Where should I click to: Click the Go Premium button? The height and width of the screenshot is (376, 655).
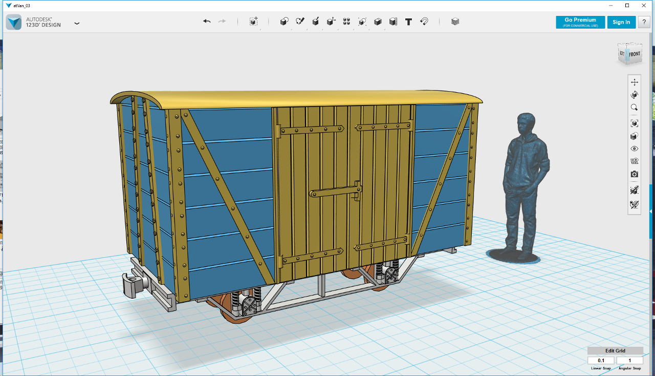pos(580,22)
